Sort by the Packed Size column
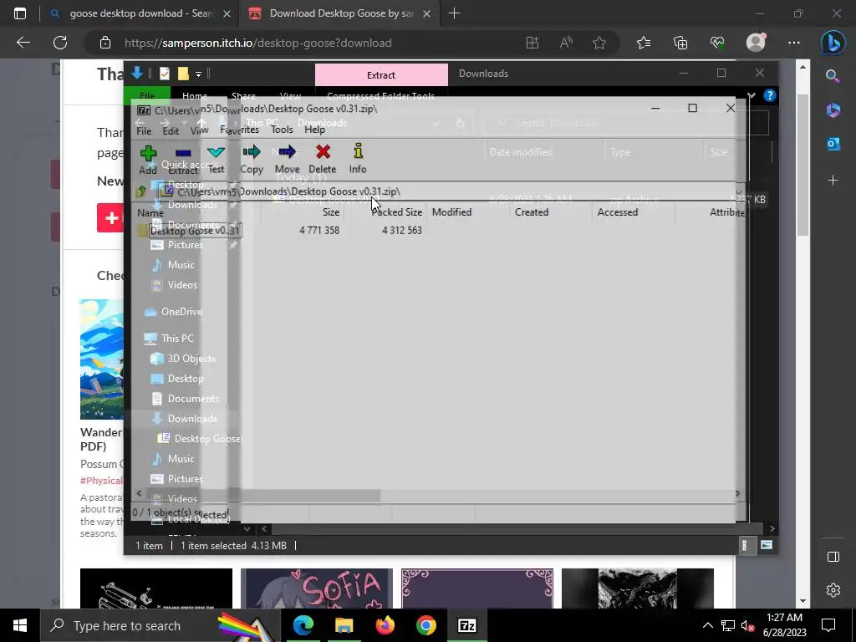 385,212
